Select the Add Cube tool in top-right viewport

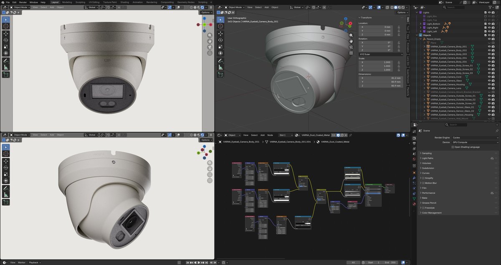[x=220, y=75]
